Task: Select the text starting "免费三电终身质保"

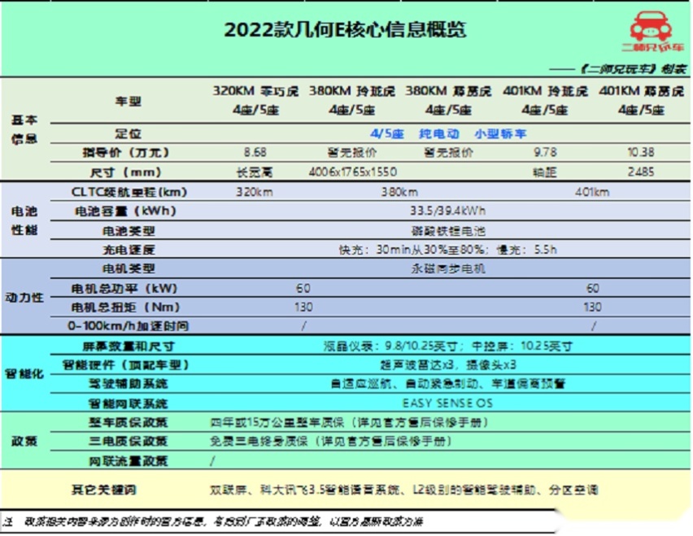Action: click(331, 441)
